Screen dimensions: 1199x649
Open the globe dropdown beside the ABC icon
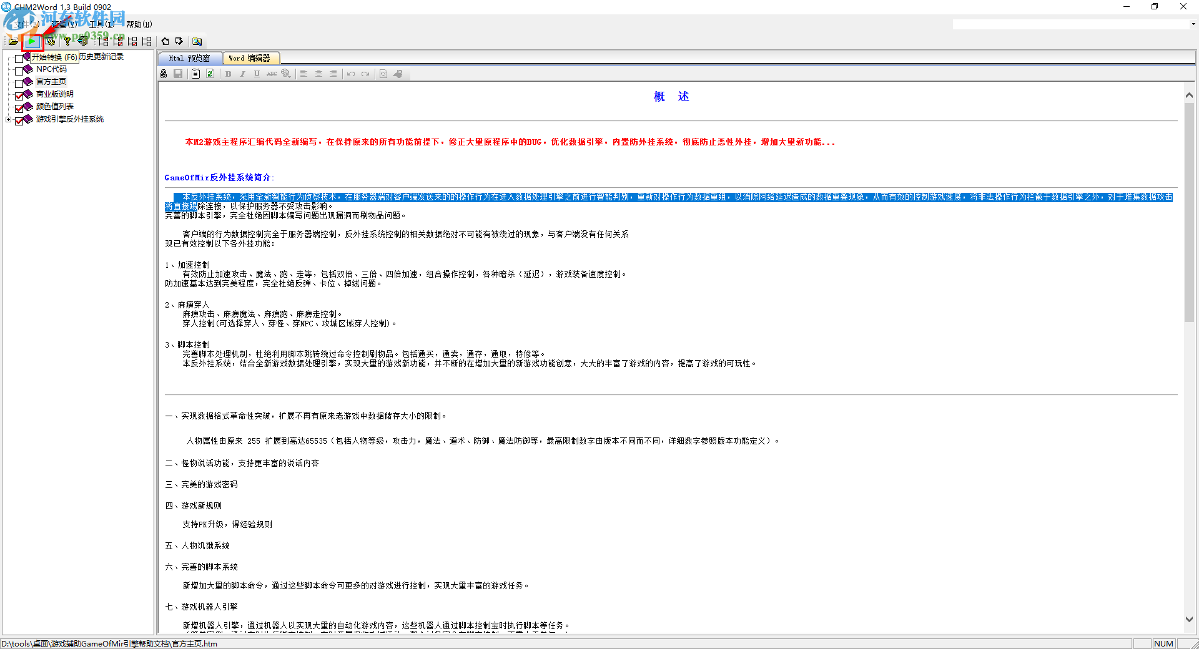pyautogui.click(x=286, y=74)
